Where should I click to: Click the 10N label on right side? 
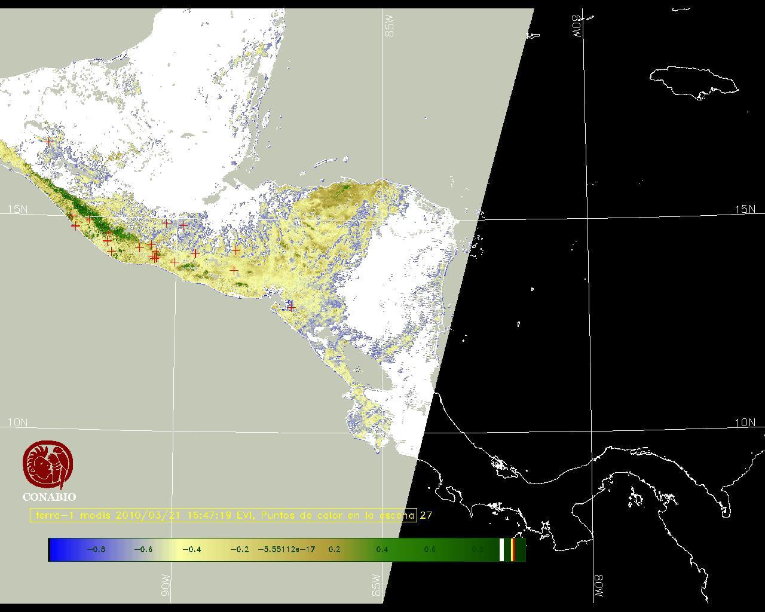click(x=745, y=423)
